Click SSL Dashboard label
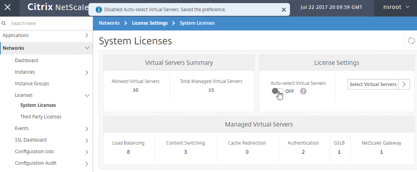 [x=31, y=140]
